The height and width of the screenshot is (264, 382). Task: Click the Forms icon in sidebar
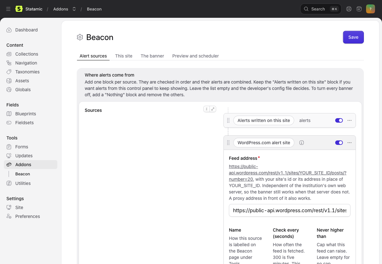point(9,147)
